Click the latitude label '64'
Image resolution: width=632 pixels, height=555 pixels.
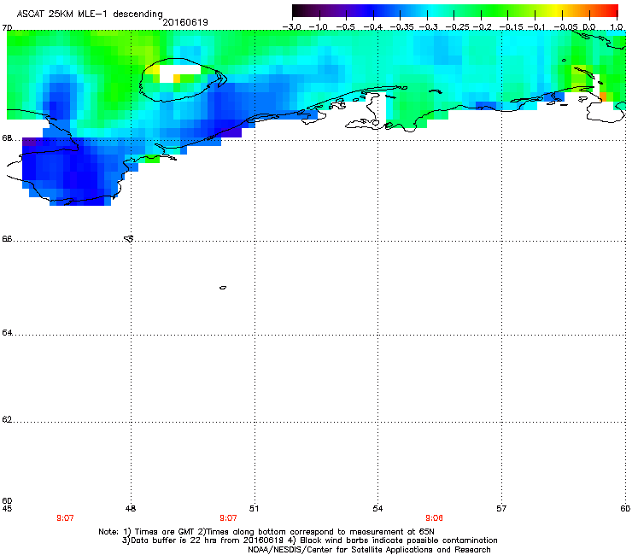pos(7,332)
